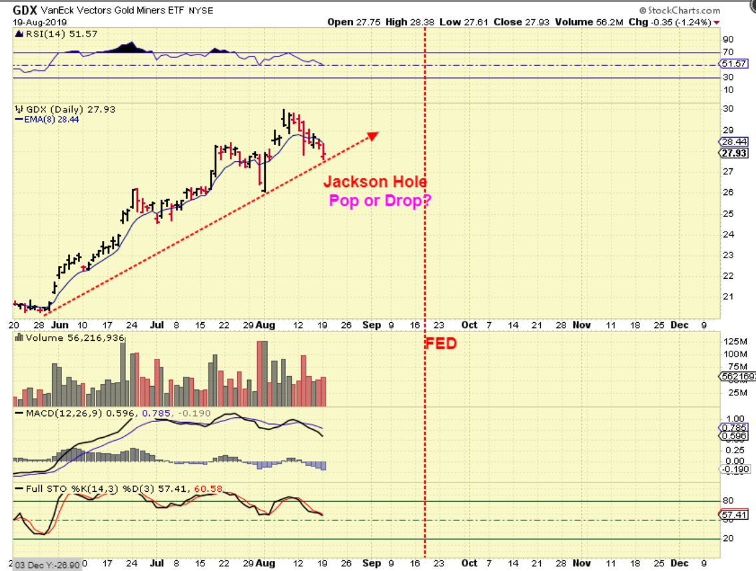Click the red FED label
This screenshot has height=571, width=756.
click(441, 343)
